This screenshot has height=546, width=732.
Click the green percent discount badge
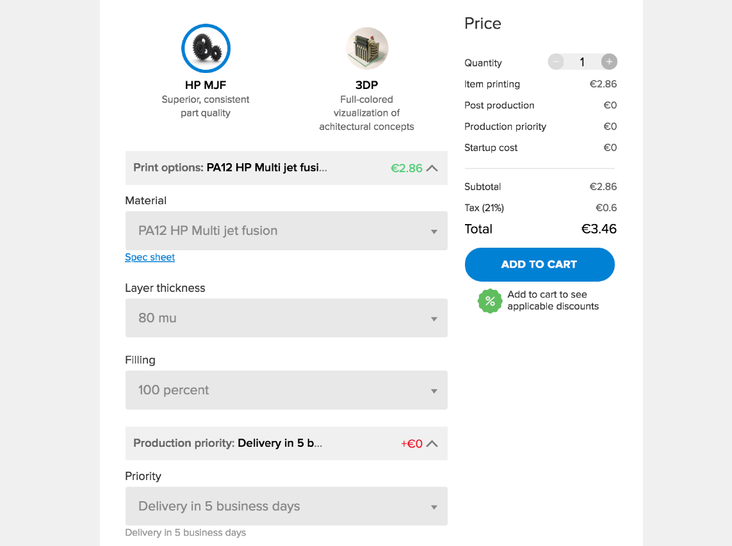click(x=490, y=301)
